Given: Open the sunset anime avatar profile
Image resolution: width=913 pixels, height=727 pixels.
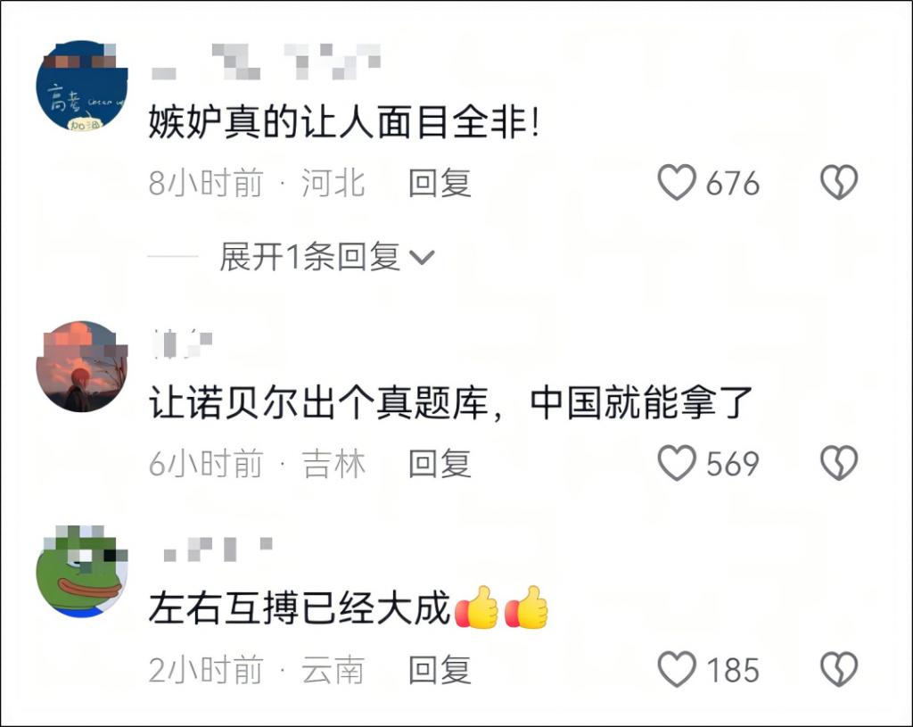Looking at the screenshot, I should coord(82,367).
